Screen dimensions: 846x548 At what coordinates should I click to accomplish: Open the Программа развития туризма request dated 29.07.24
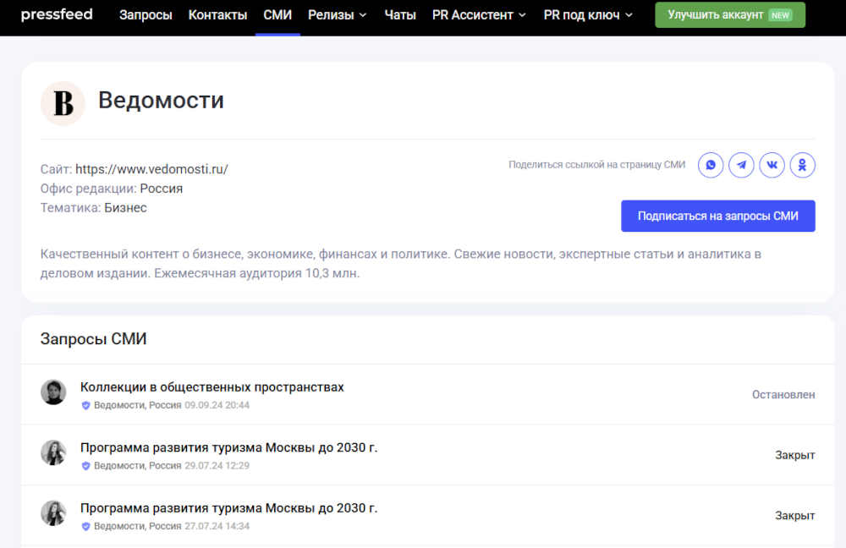tap(228, 447)
